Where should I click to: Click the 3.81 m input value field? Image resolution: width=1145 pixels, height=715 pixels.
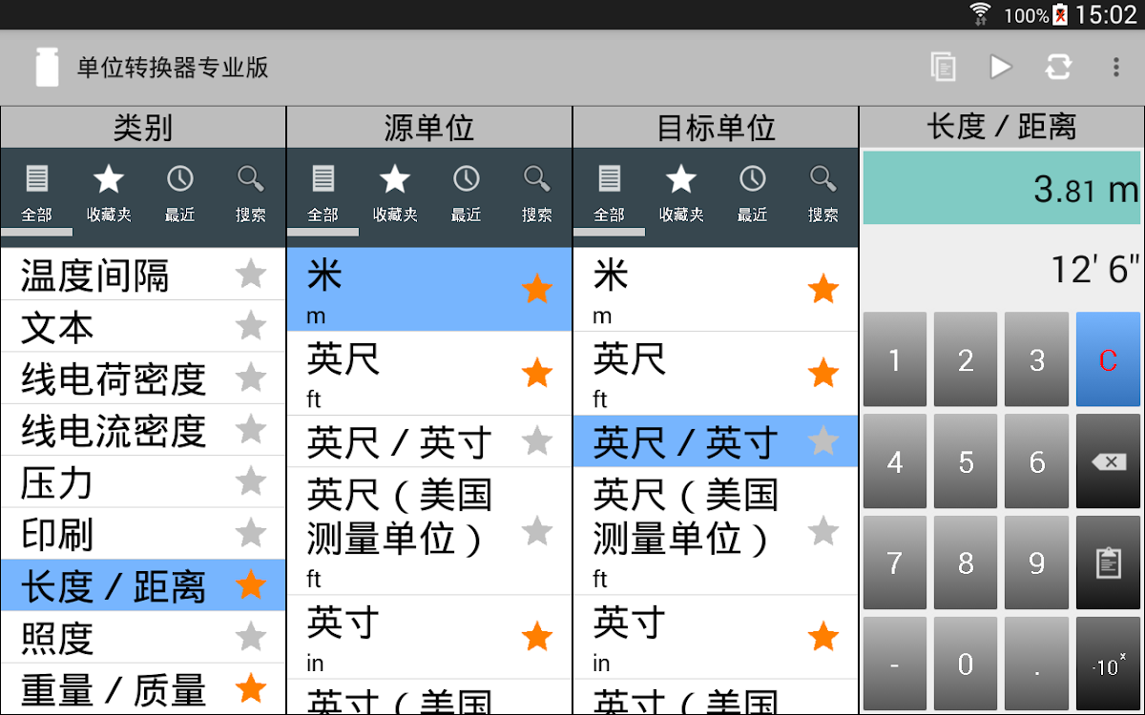click(x=1001, y=188)
